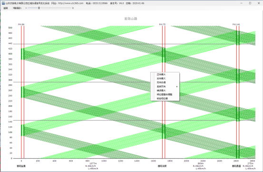Click the 返回 button in the top toolbar
The height and width of the screenshot is (172, 263).
tap(6, 8)
